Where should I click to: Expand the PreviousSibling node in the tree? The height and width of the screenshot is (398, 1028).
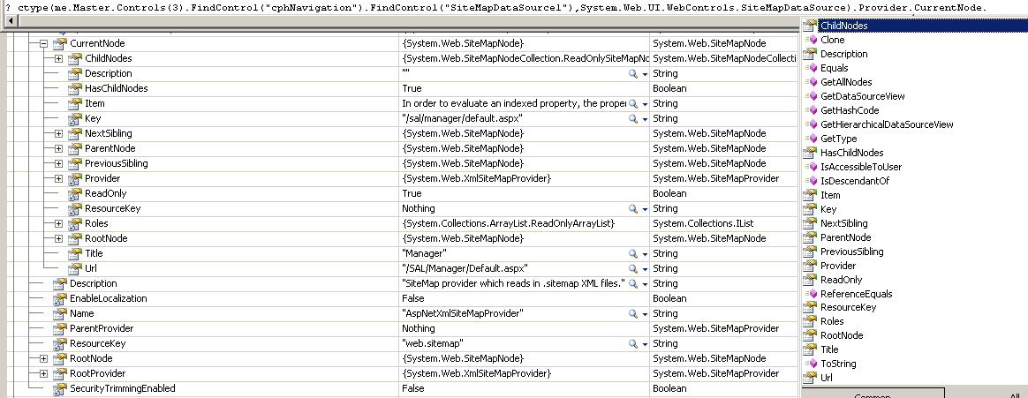58,163
